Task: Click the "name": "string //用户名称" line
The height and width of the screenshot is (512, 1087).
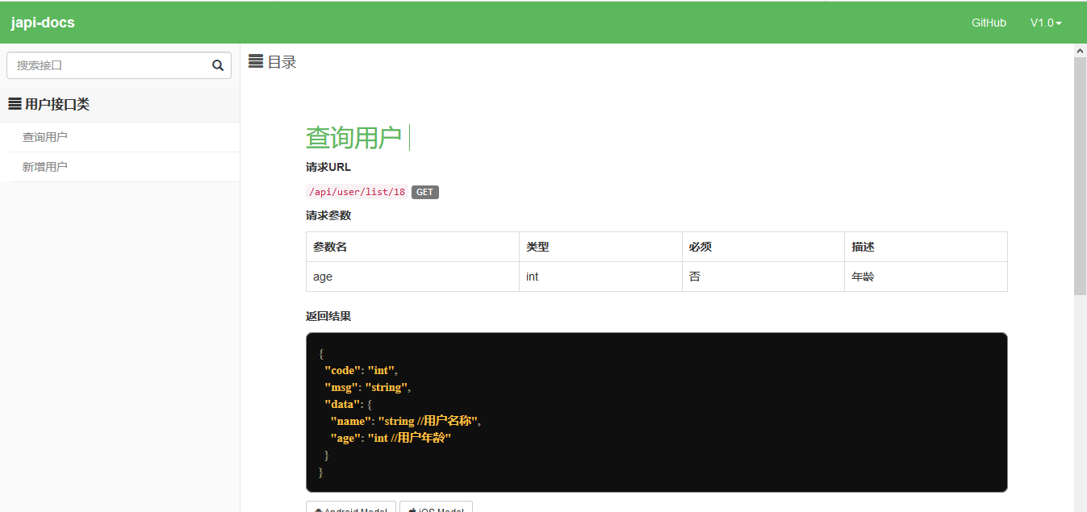Action: (406, 421)
